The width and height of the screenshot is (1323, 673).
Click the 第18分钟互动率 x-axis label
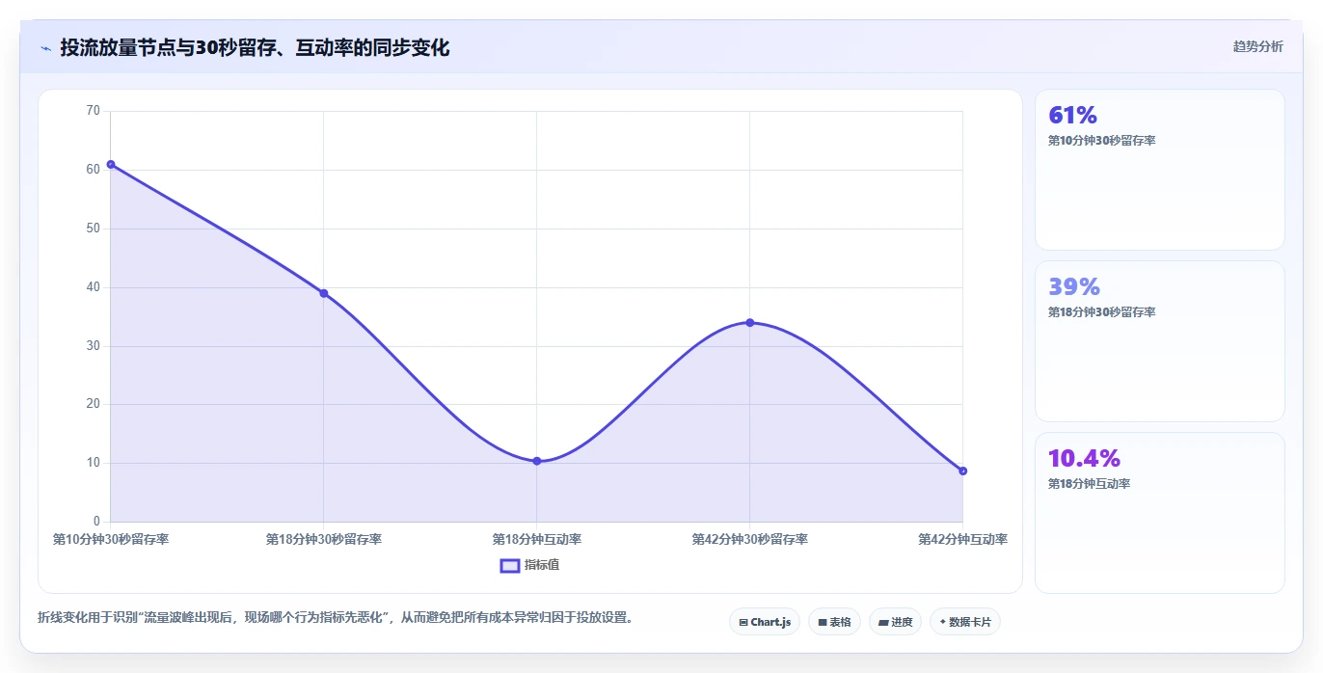tap(537, 540)
